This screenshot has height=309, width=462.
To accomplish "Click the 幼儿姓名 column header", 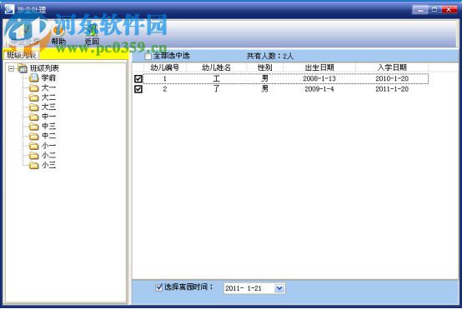I will tap(216, 67).
